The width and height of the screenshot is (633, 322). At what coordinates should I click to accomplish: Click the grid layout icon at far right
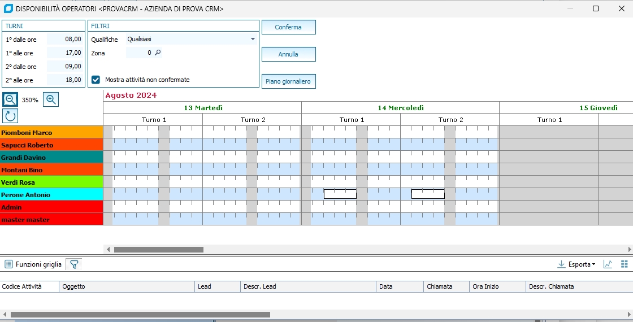(625, 264)
